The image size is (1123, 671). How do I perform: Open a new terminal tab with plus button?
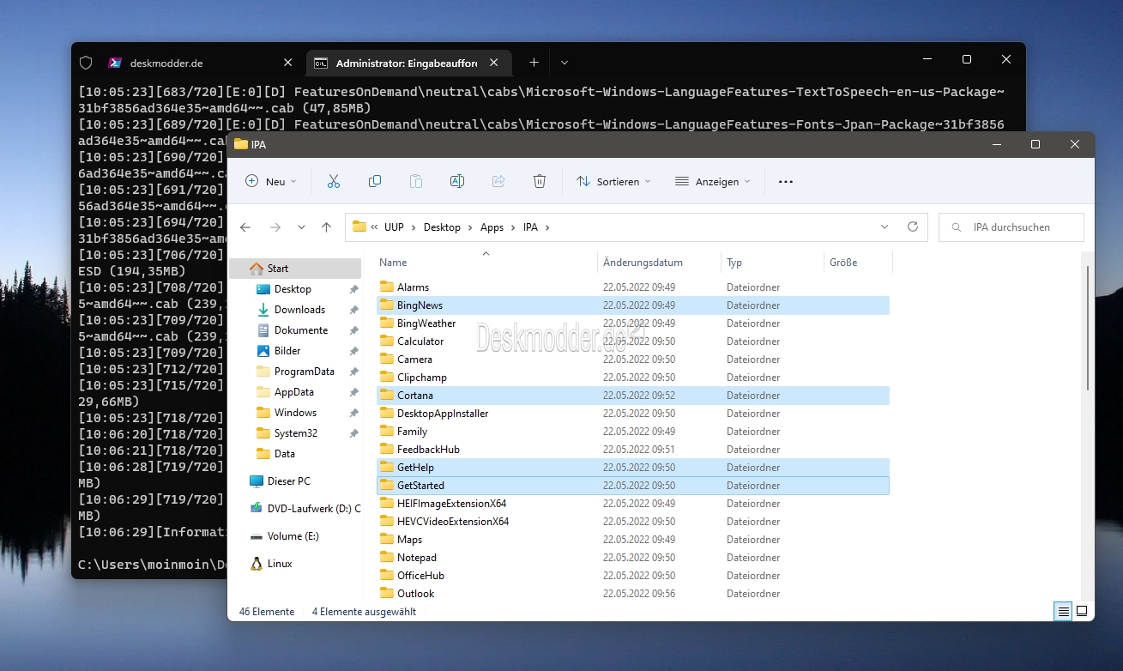(534, 63)
